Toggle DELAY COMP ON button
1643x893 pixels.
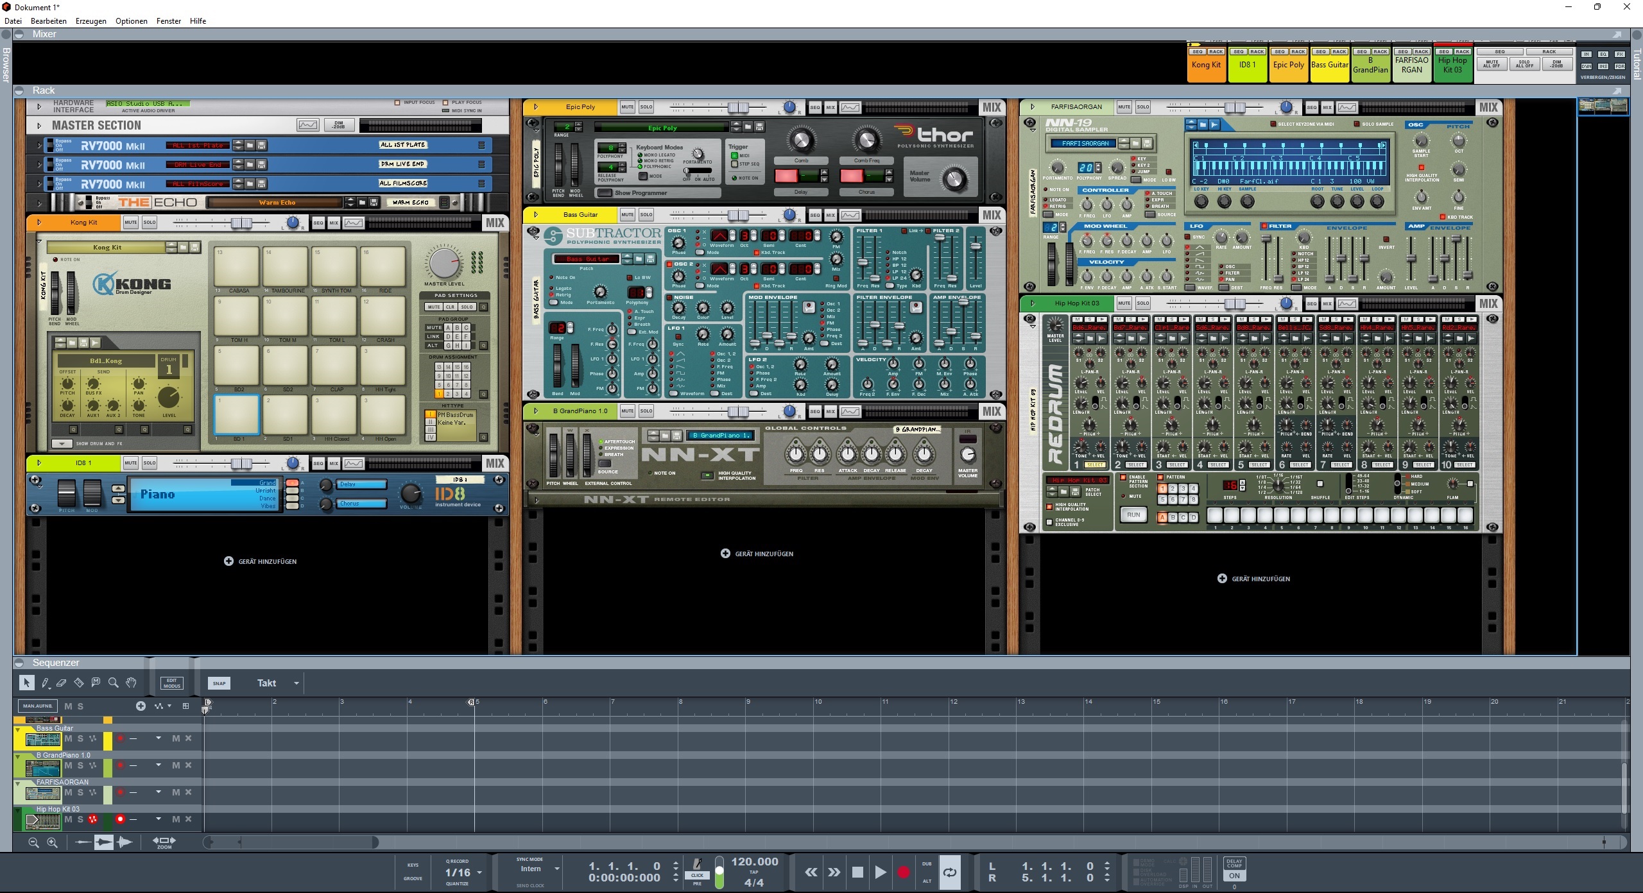tap(1234, 876)
